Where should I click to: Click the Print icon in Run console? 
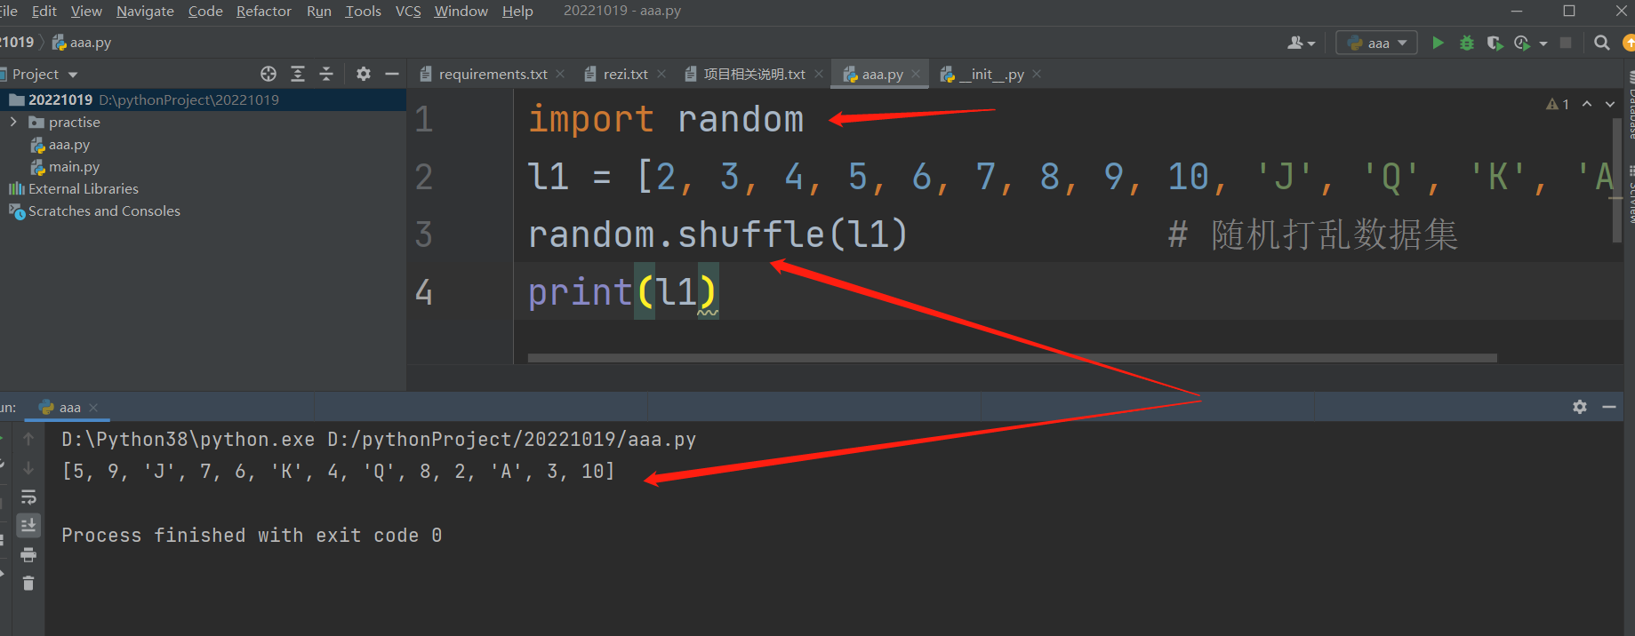(28, 555)
